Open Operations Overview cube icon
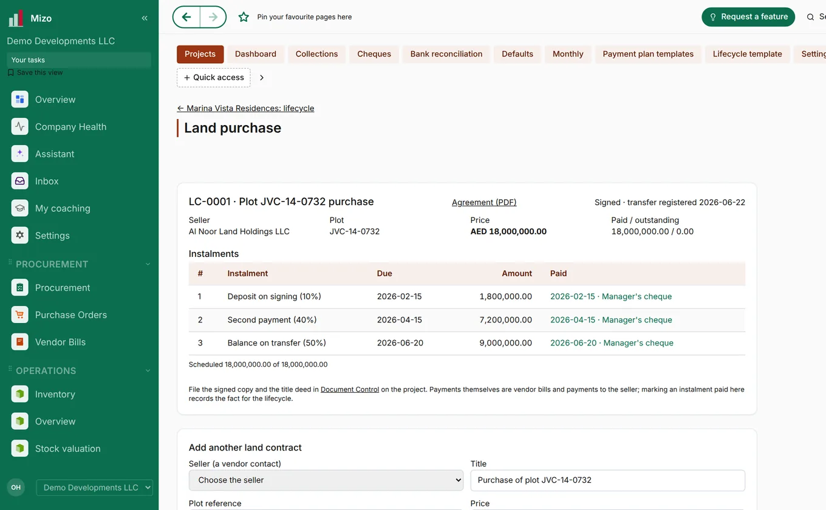The width and height of the screenshot is (826, 510). click(x=19, y=421)
